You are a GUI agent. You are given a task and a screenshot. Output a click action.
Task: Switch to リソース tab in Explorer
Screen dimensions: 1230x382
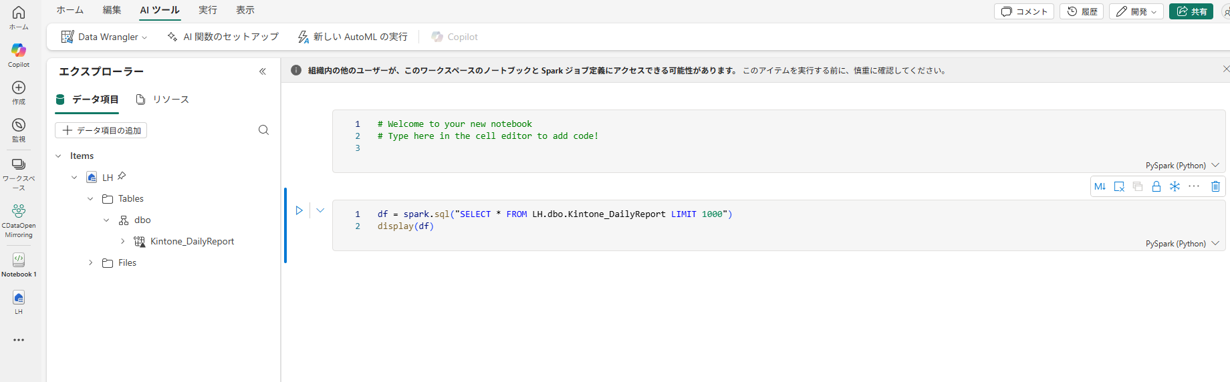[x=162, y=100]
